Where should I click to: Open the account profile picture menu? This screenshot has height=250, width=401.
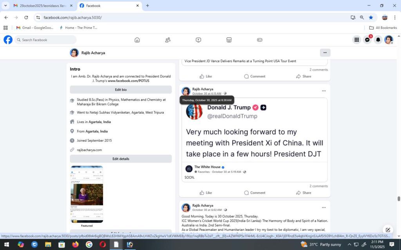388,40
